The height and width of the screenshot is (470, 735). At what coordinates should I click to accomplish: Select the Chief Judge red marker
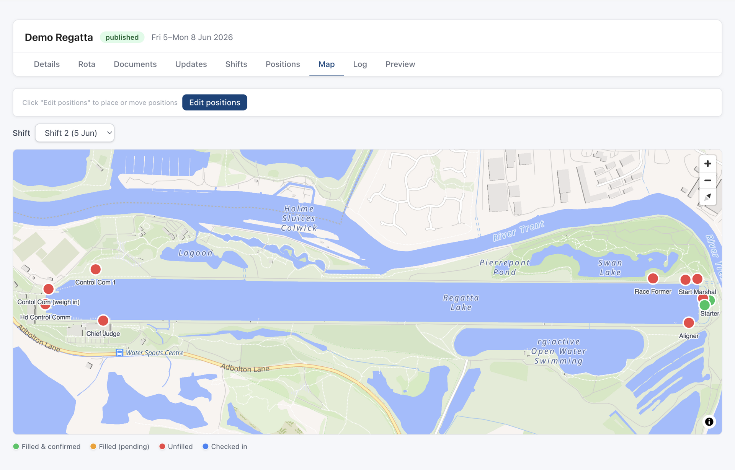coord(103,320)
